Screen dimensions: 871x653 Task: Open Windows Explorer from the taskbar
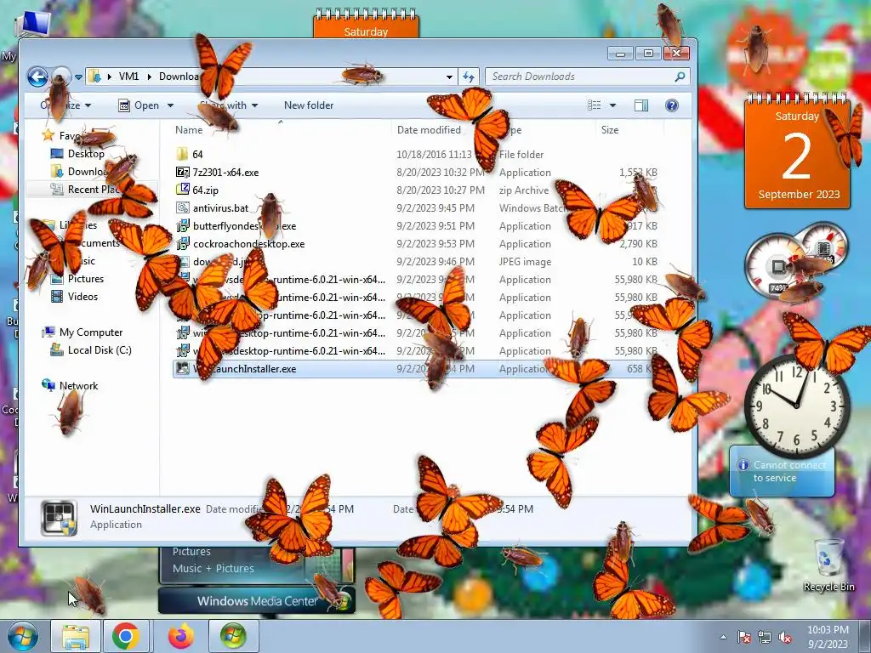point(76,636)
